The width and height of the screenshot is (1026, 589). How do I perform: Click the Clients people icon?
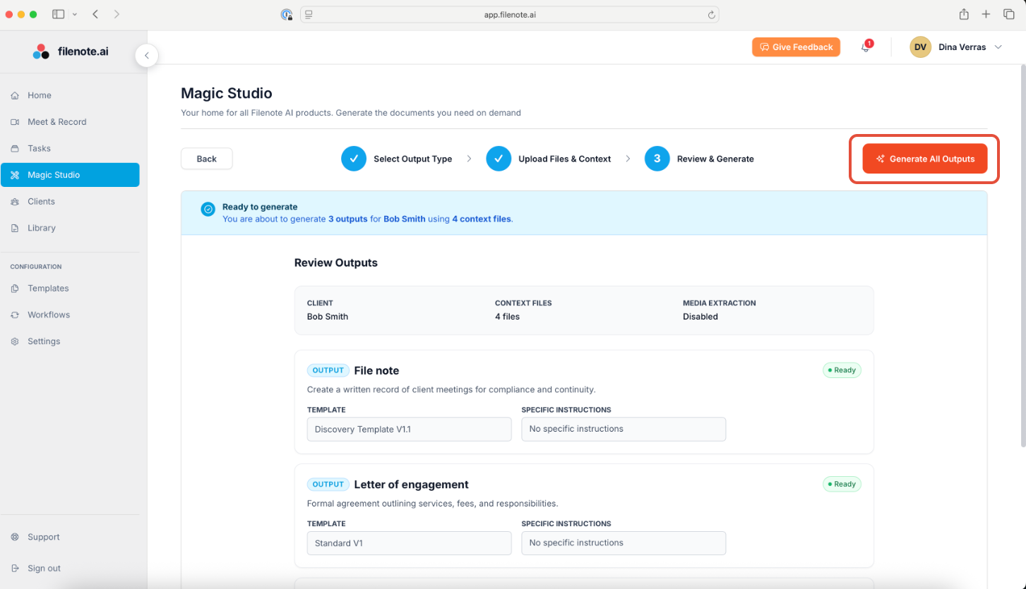click(15, 202)
